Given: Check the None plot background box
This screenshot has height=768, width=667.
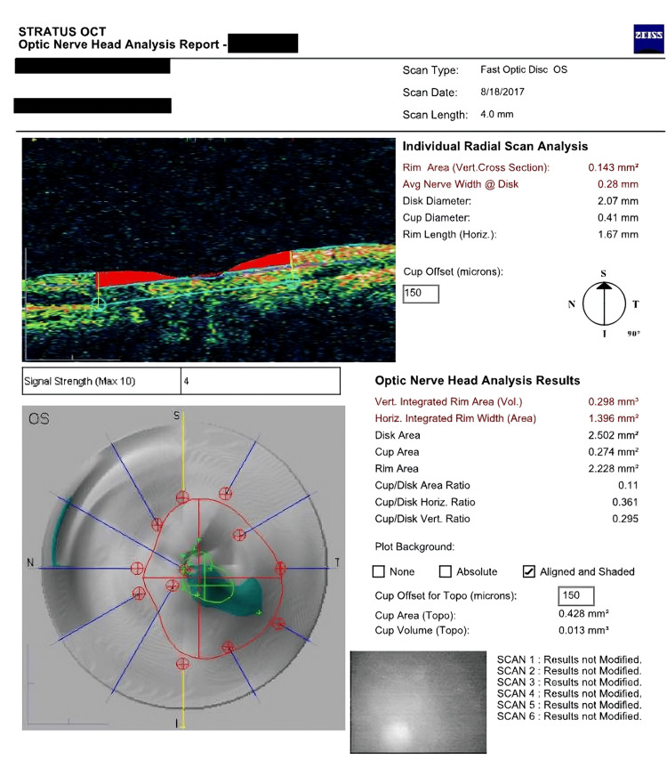Looking at the screenshot, I should click(378, 571).
